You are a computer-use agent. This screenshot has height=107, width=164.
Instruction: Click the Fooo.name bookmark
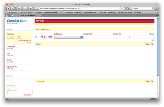[91, 13]
